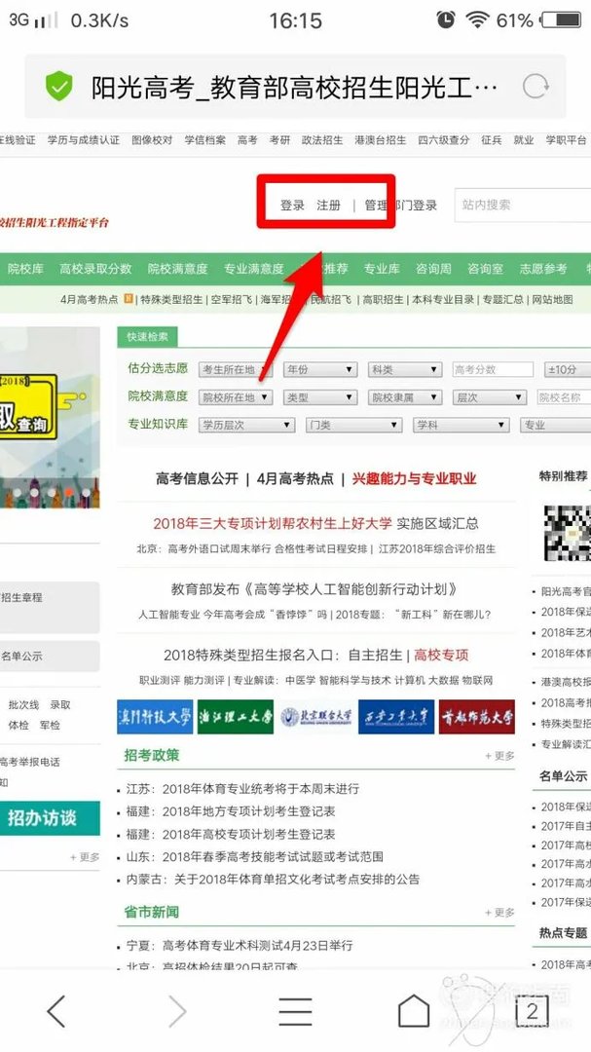Open the browser hamburger menu
591x1052 pixels.
295,1011
